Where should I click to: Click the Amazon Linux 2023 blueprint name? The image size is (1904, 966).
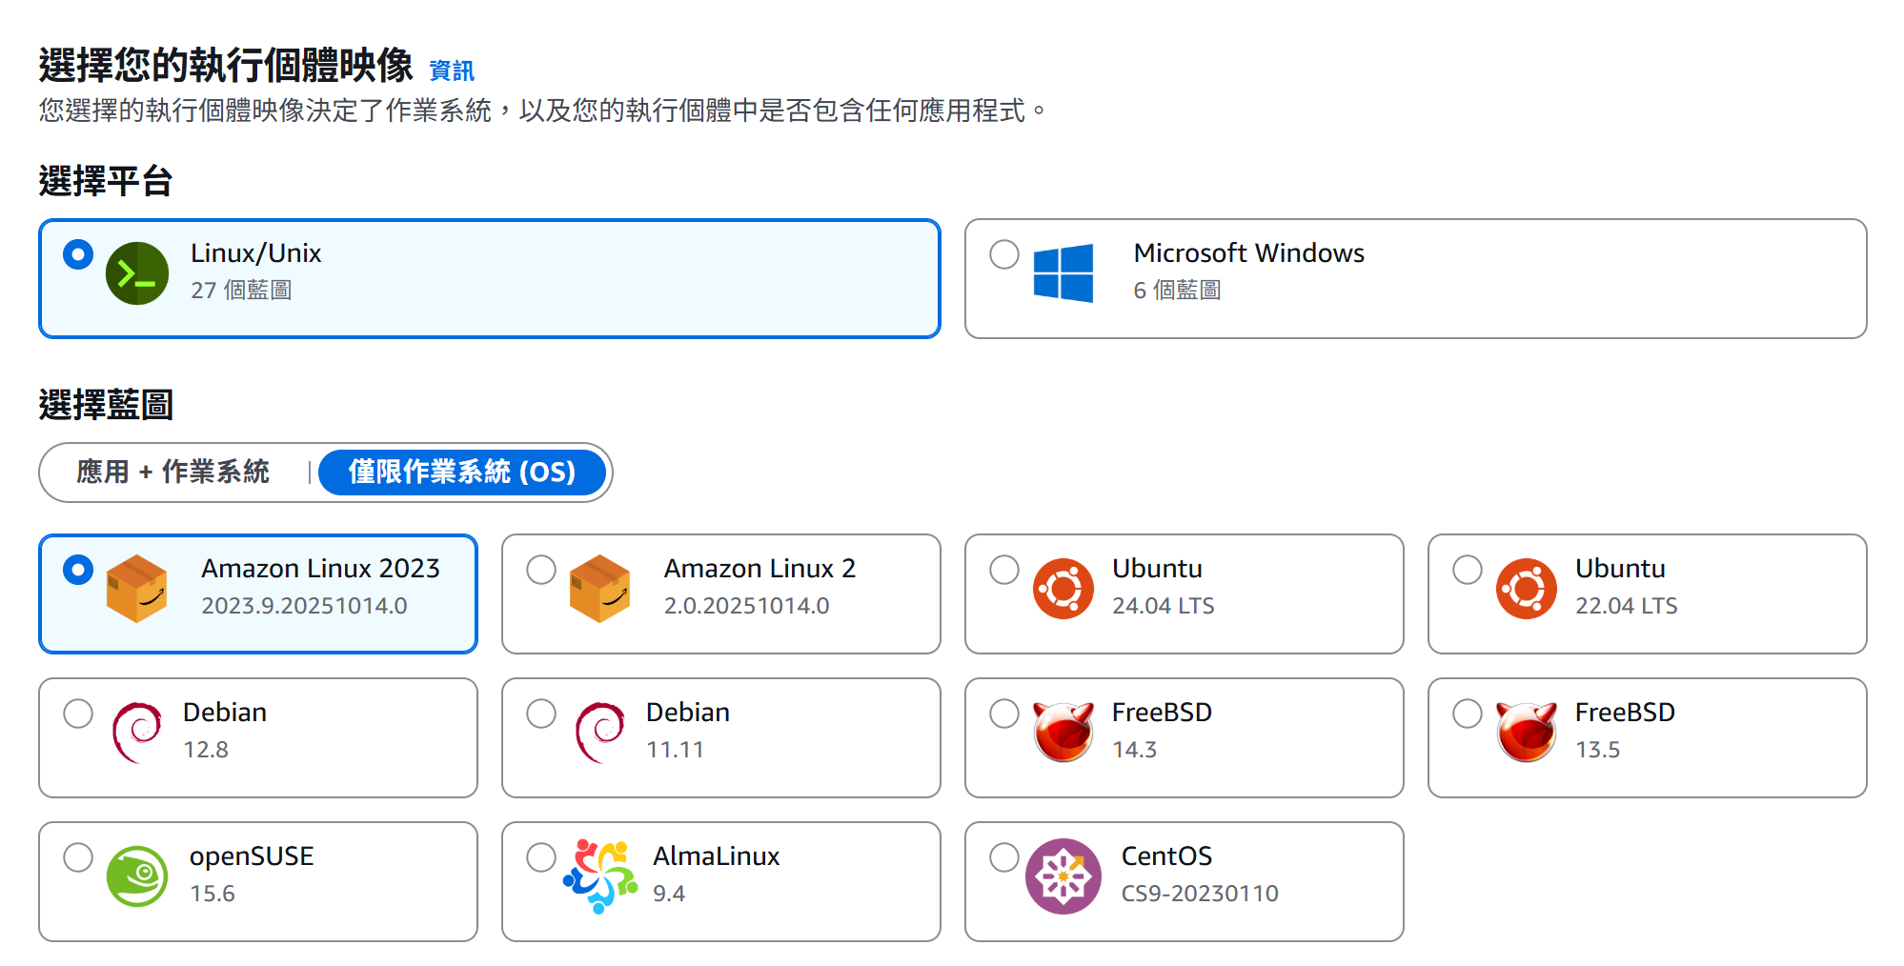pyautogui.click(x=320, y=569)
